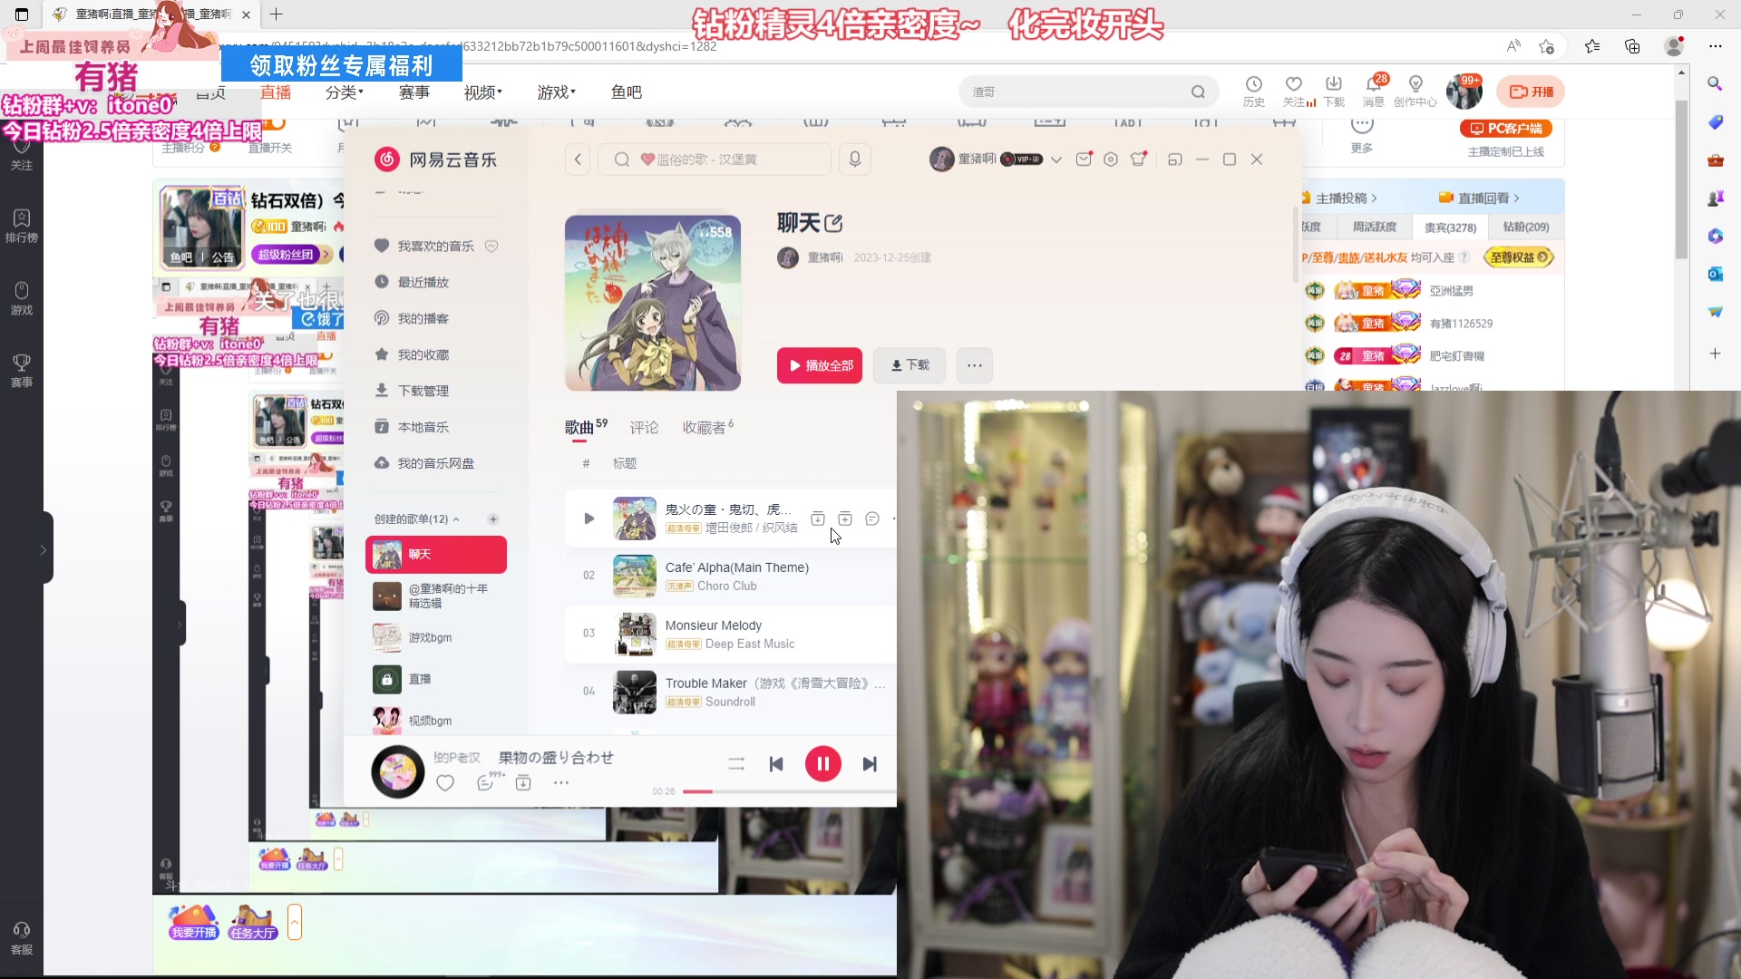
Task: Open the skin theme shirt icon
Action: 1139,160
